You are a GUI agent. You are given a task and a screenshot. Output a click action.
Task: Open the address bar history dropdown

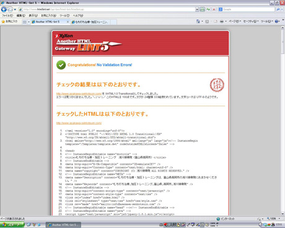[197, 9]
